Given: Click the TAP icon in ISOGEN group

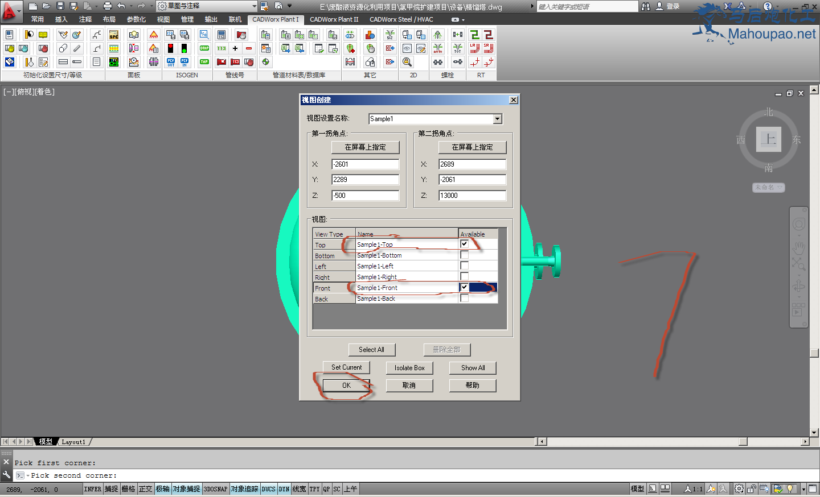Looking at the screenshot, I should 204,62.
